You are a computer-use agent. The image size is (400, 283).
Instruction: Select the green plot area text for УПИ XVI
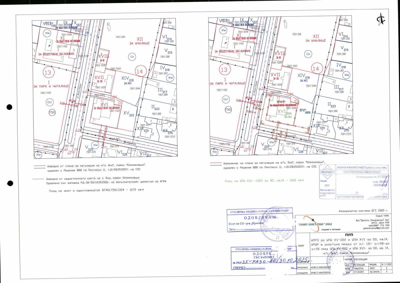(264, 180)
